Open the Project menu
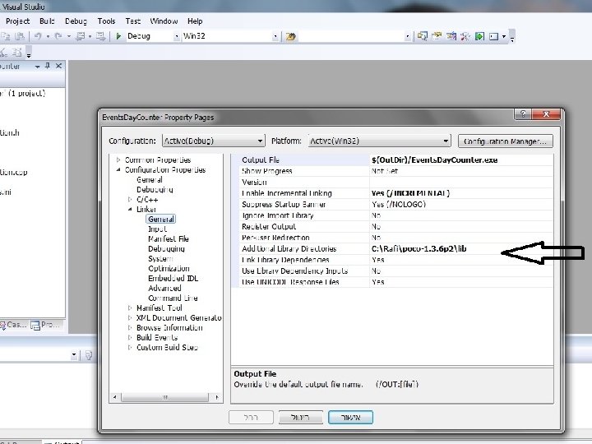This screenshot has width=592, height=444. tap(18, 21)
